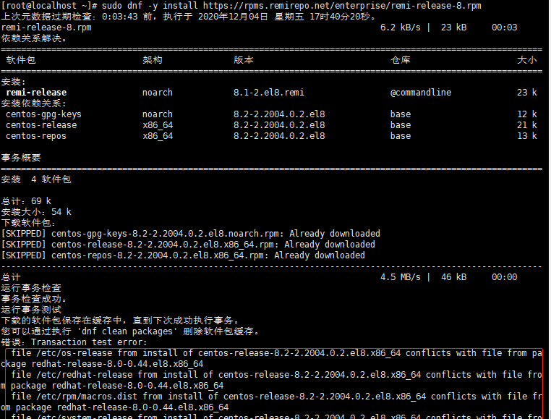This screenshot has width=551, height=419.
Task: Click the '软件包' column header
Action: (x=21, y=60)
